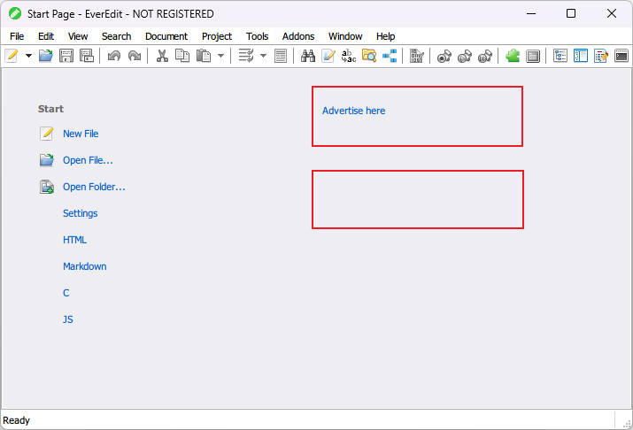Click the green puzzle piece addon icon

point(513,56)
